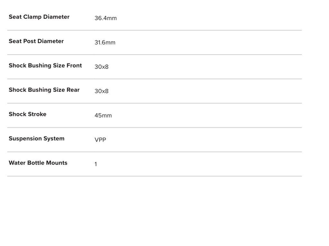Click the Suspension System label
The image size is (329, 246).
[x=36, y=139]
